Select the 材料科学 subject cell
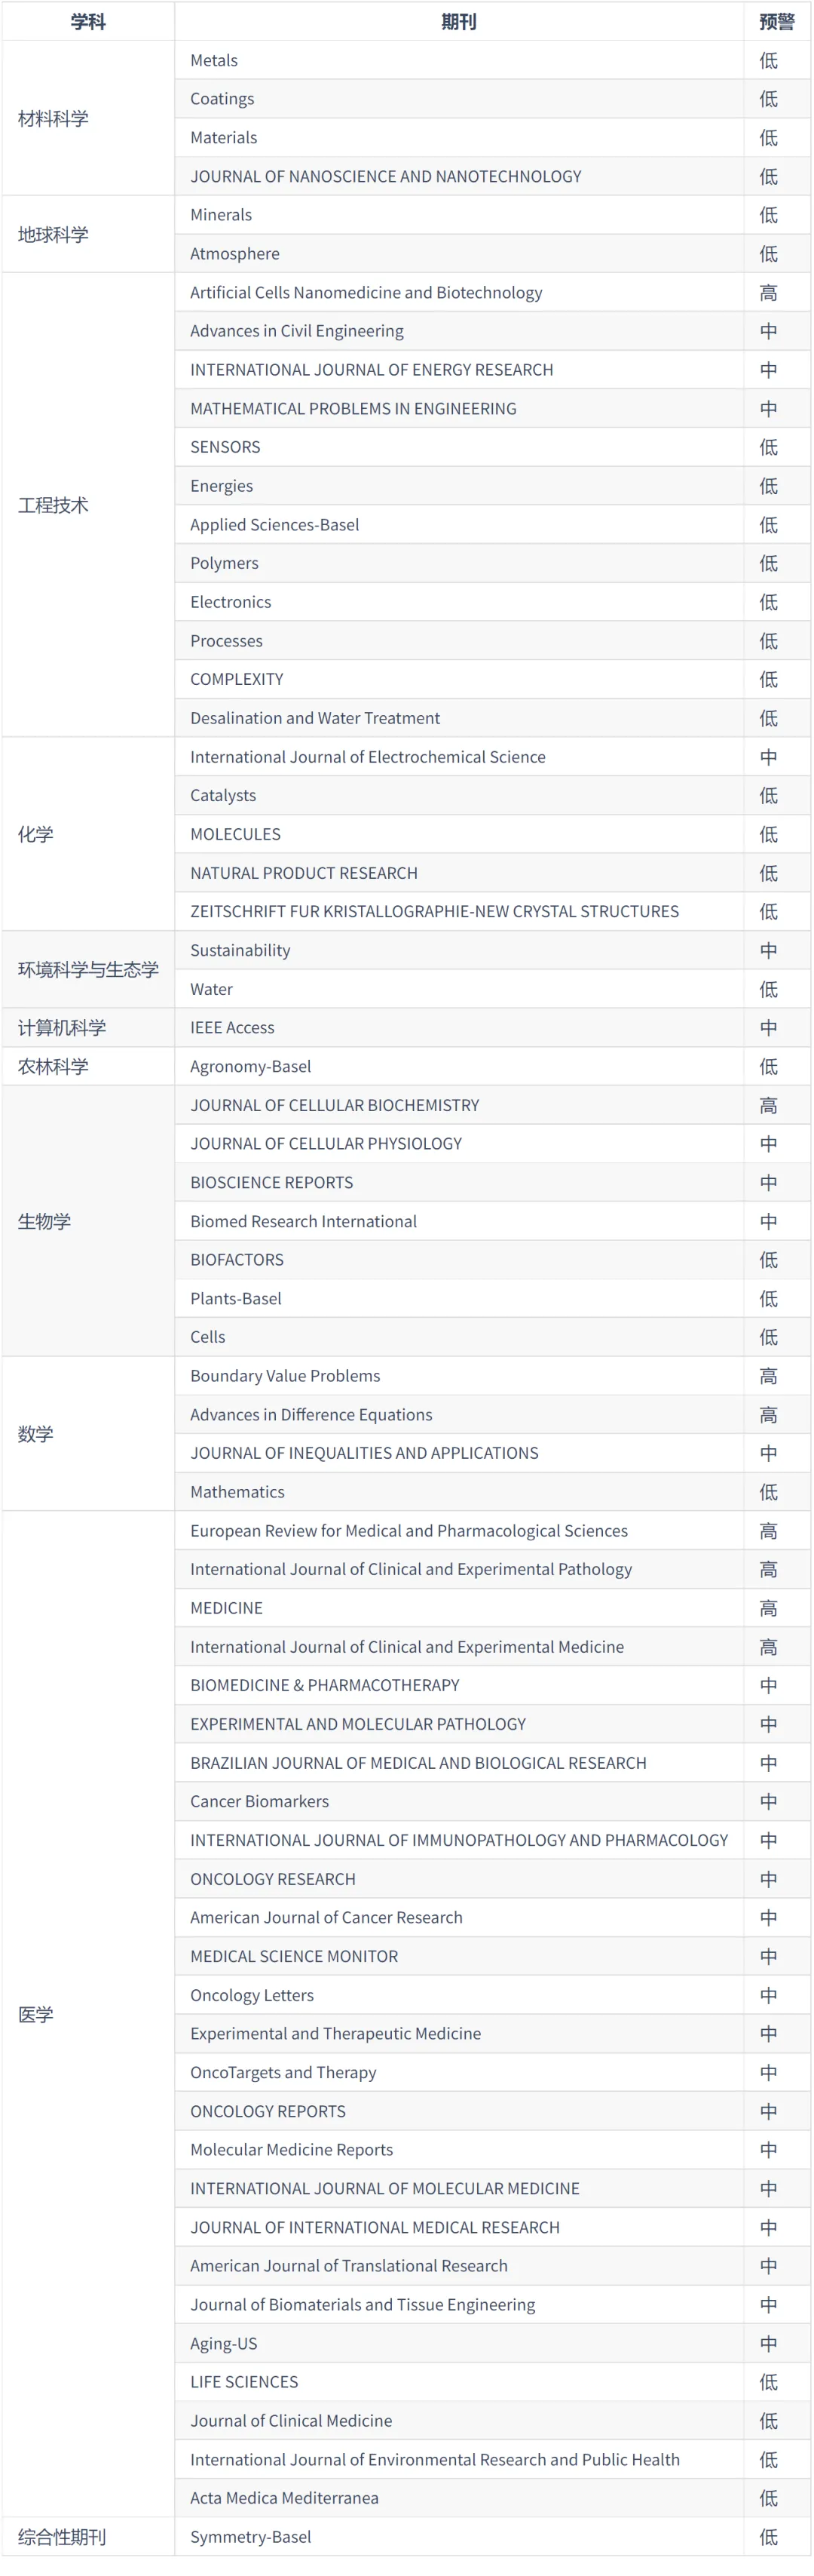The height and width of the screenshot is (2576, 814). coord(88,118)
